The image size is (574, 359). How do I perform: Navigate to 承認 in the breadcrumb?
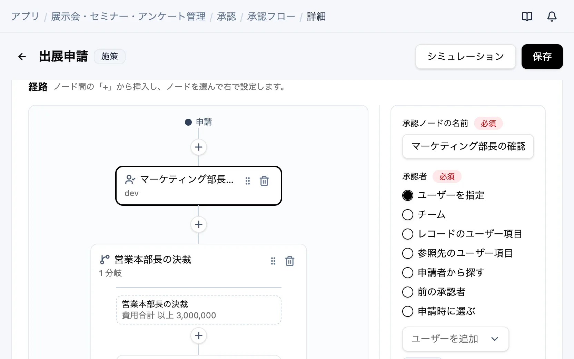[227, 16]
